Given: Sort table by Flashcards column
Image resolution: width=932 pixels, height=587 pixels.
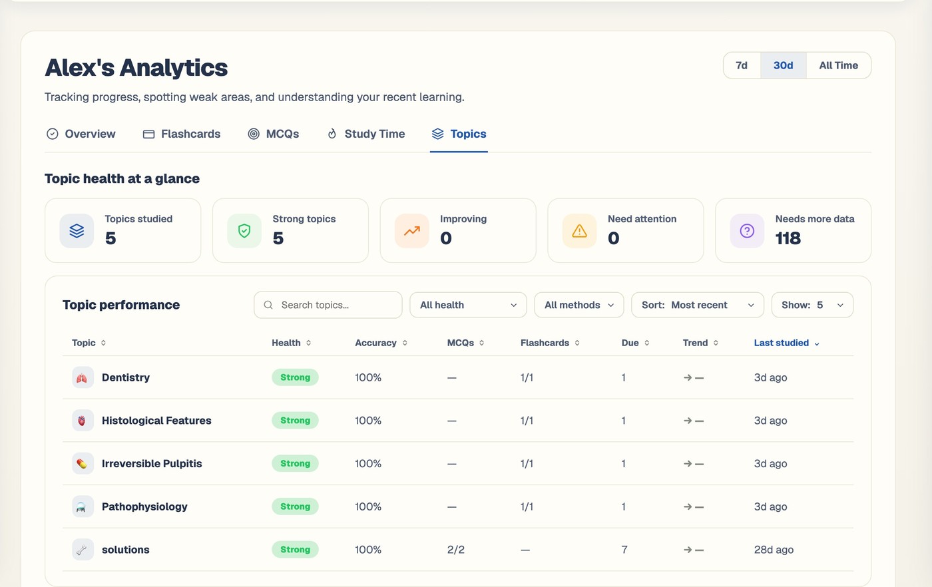Looking at the screenshot, I should pyautogui.click(x=551, y=343).
